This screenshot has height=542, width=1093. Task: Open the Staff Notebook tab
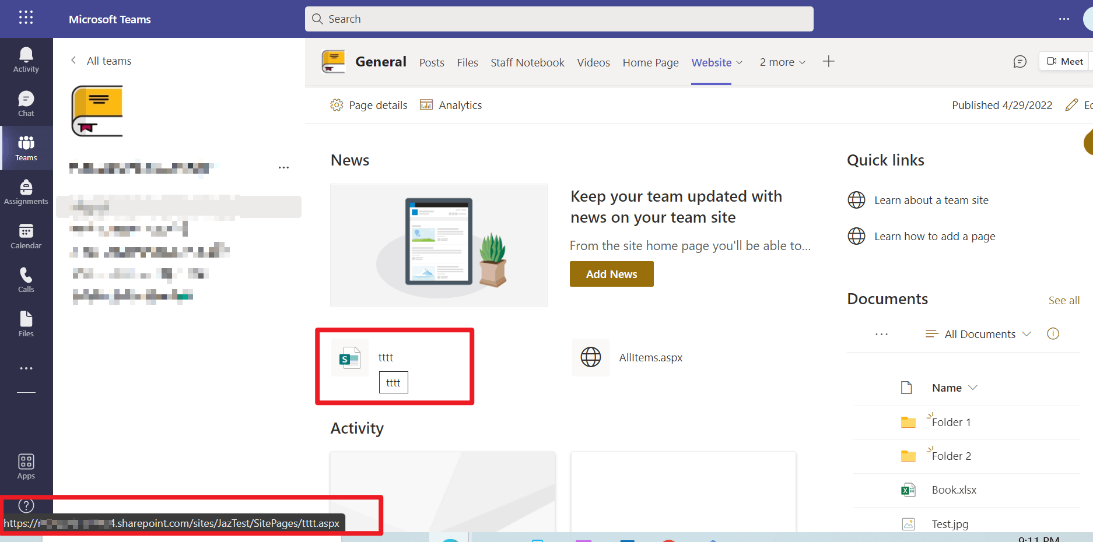click(527, 62)
